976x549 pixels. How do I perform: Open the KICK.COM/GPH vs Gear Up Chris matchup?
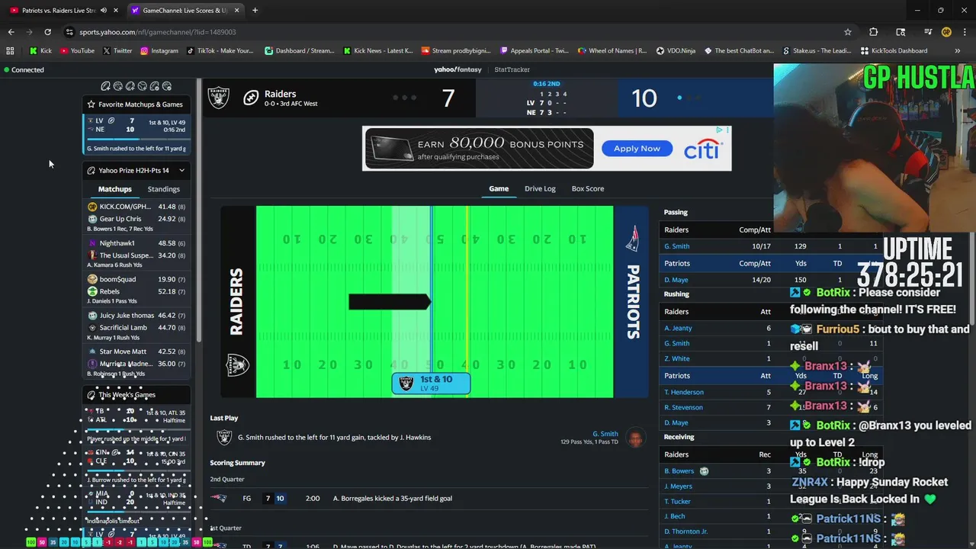coord(136,217)
